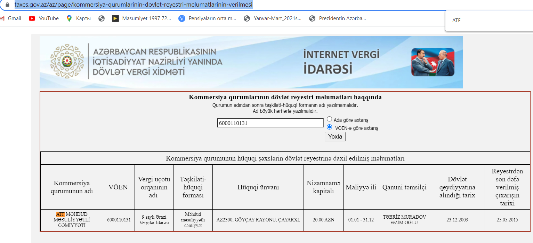Select the VÖEN-ə görə axtarış option
533x243 pixels.
click(353, 128)
